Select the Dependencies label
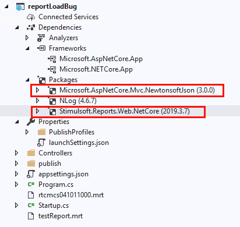The width and height of the screenshot is (240, 227). coord(60,27)
